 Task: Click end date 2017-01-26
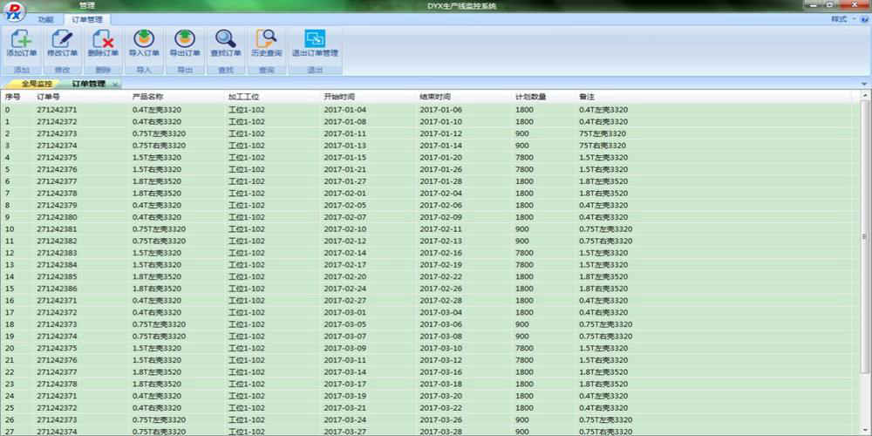(441, 170)
